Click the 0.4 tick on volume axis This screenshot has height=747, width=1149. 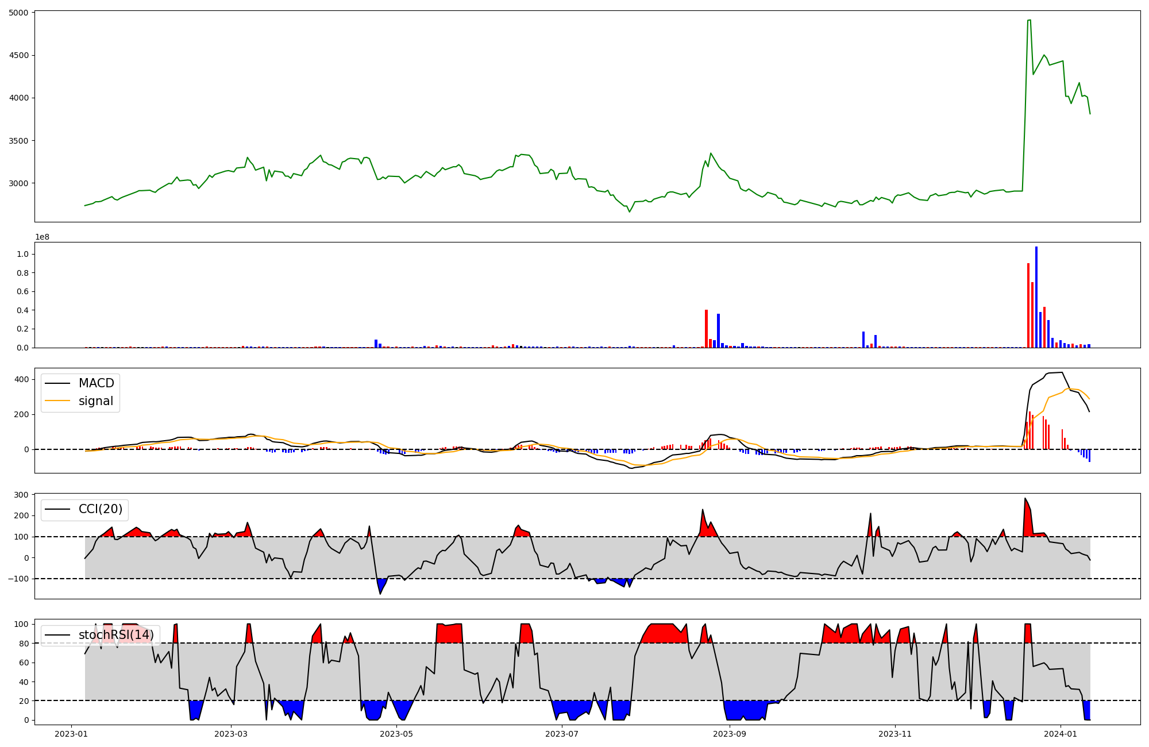coord(22,310)
